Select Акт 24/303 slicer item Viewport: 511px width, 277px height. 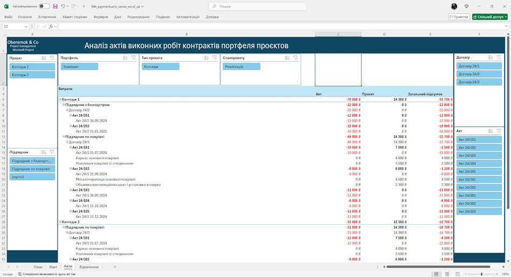(x=479, y=211)
